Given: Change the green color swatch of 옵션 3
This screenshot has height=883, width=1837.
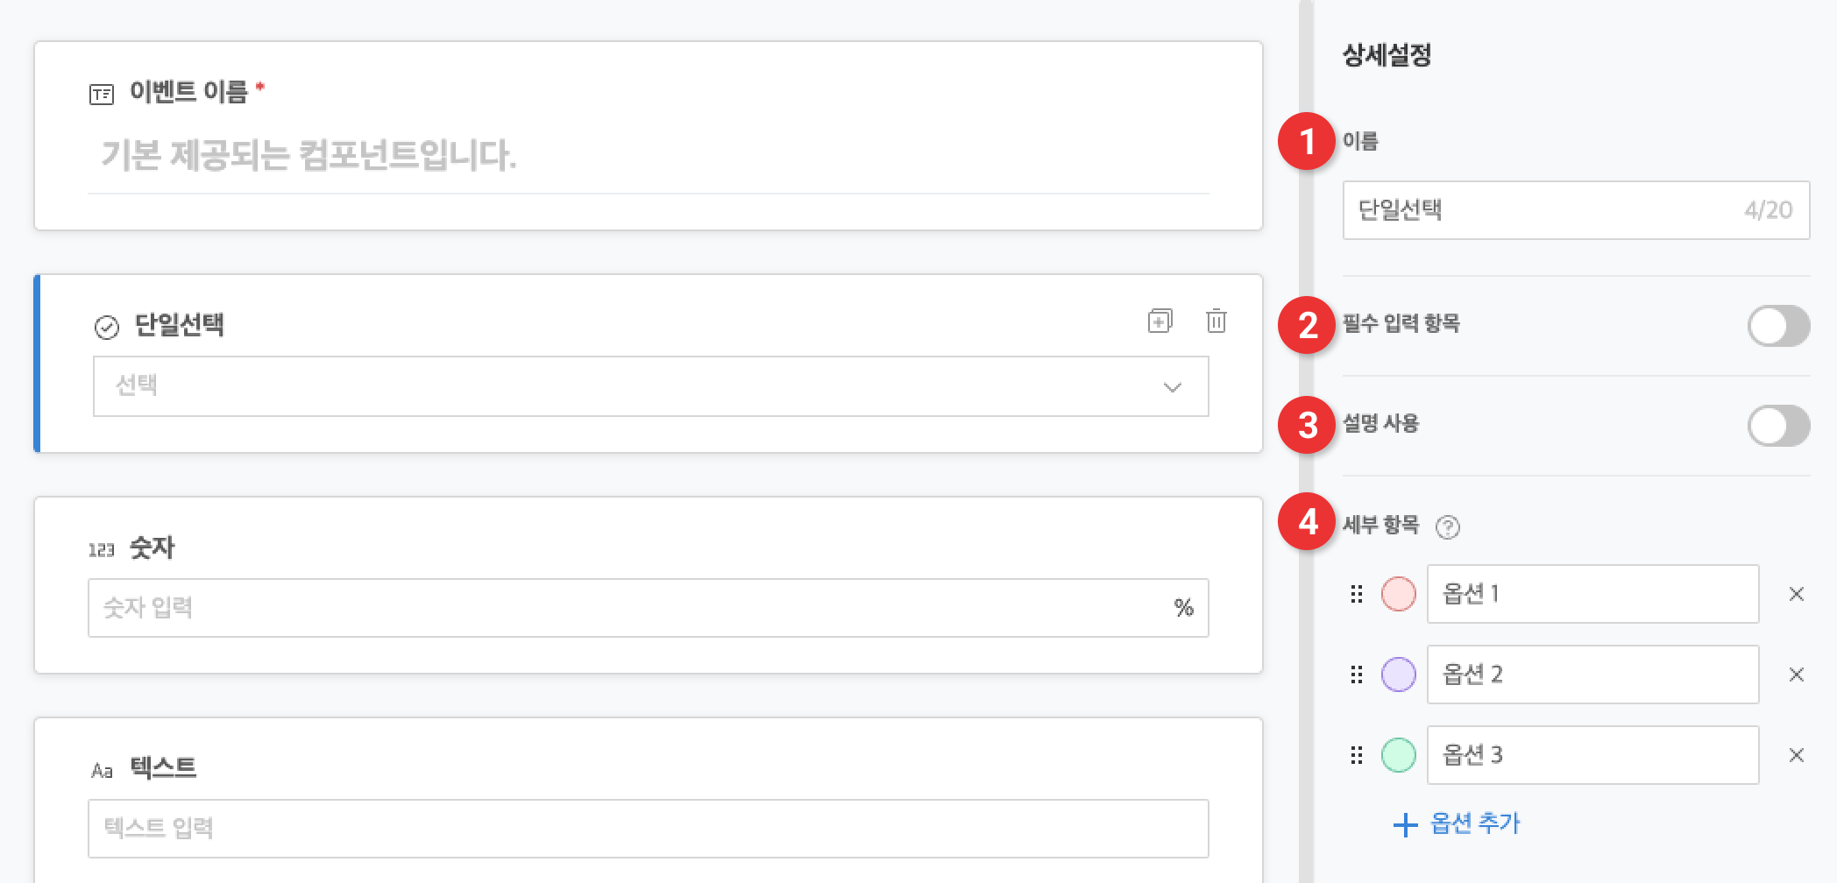Looking at the screenshot, I should pos(1398,755).
